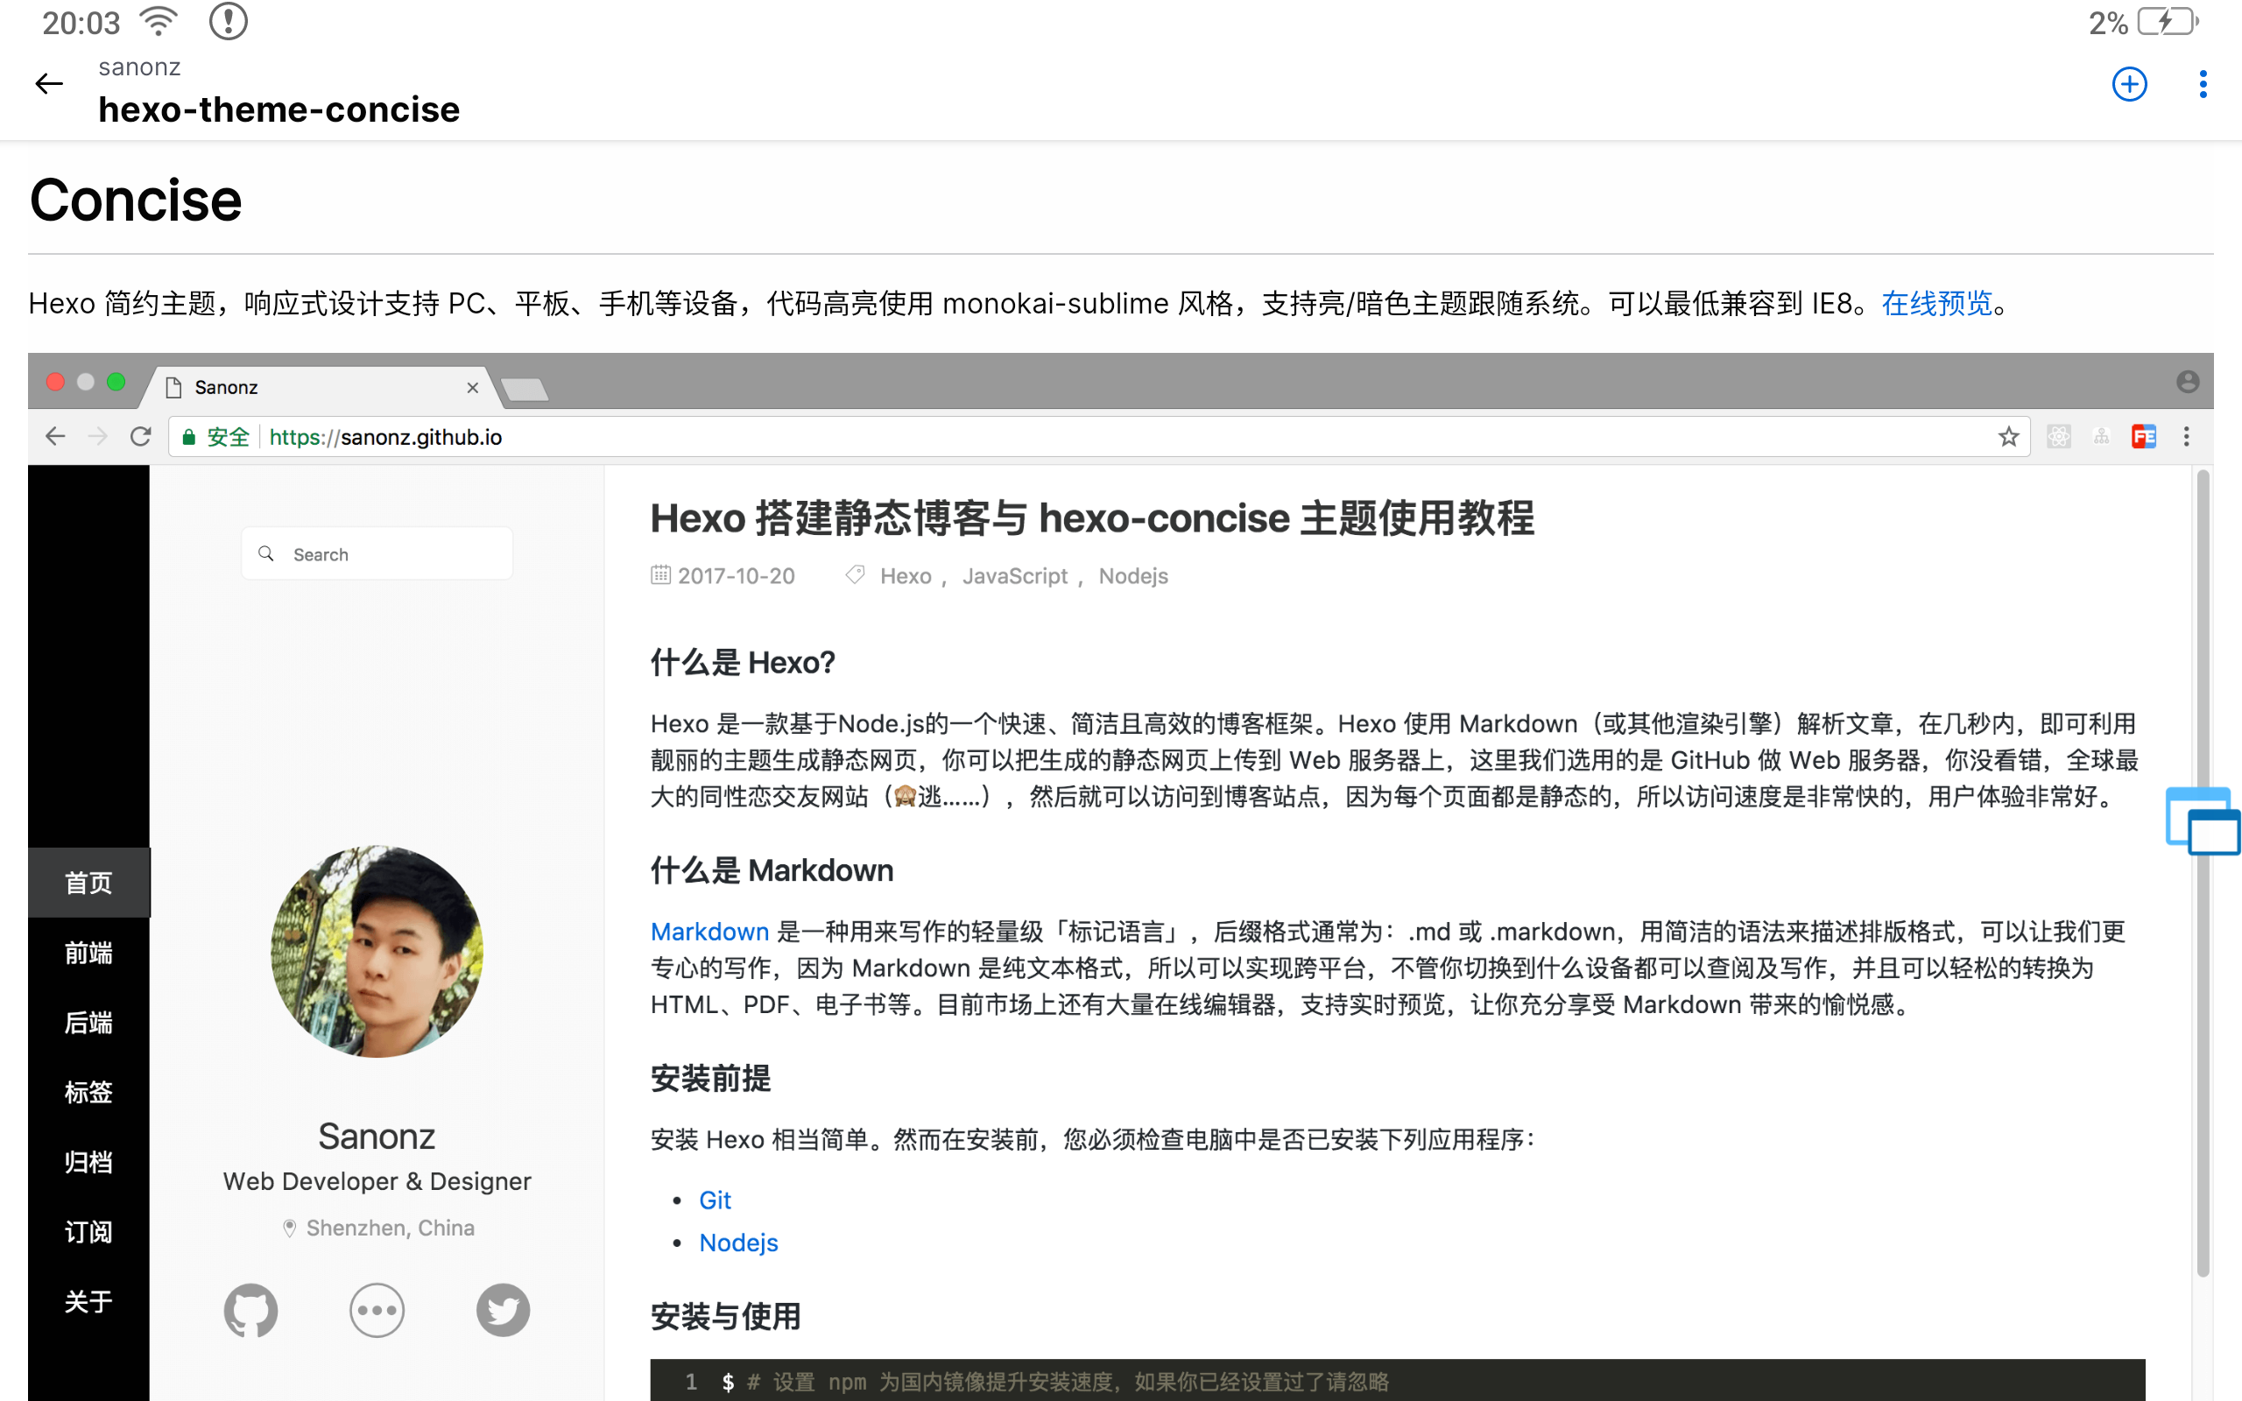Open the Markdown hyperlink
The width and height of the screenshot is (2242, 1401).
click(x=709, y=931)
